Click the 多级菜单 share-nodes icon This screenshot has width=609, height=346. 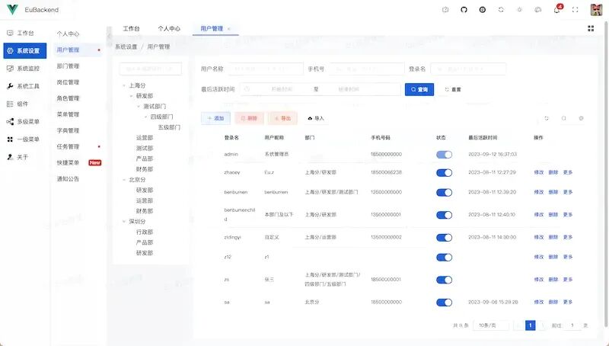pos(10,122)
